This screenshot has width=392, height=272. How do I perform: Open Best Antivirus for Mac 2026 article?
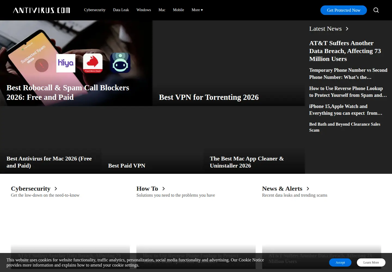tap(49, 162)
